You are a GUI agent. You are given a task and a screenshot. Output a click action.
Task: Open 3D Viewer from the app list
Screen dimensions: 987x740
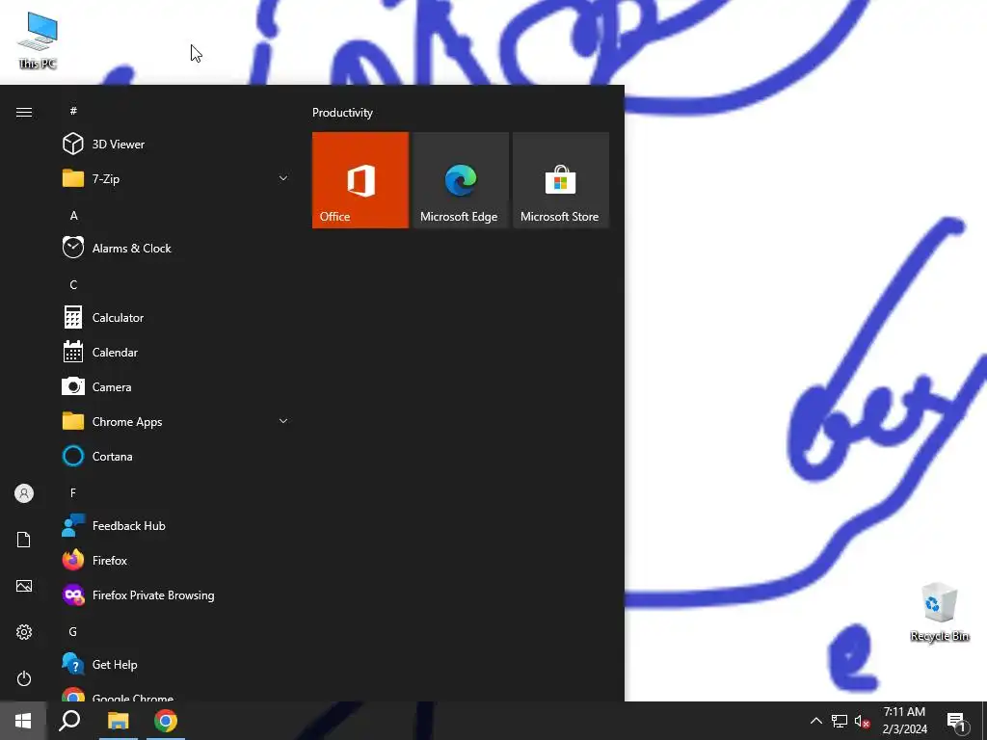click(x=174, y=145)
